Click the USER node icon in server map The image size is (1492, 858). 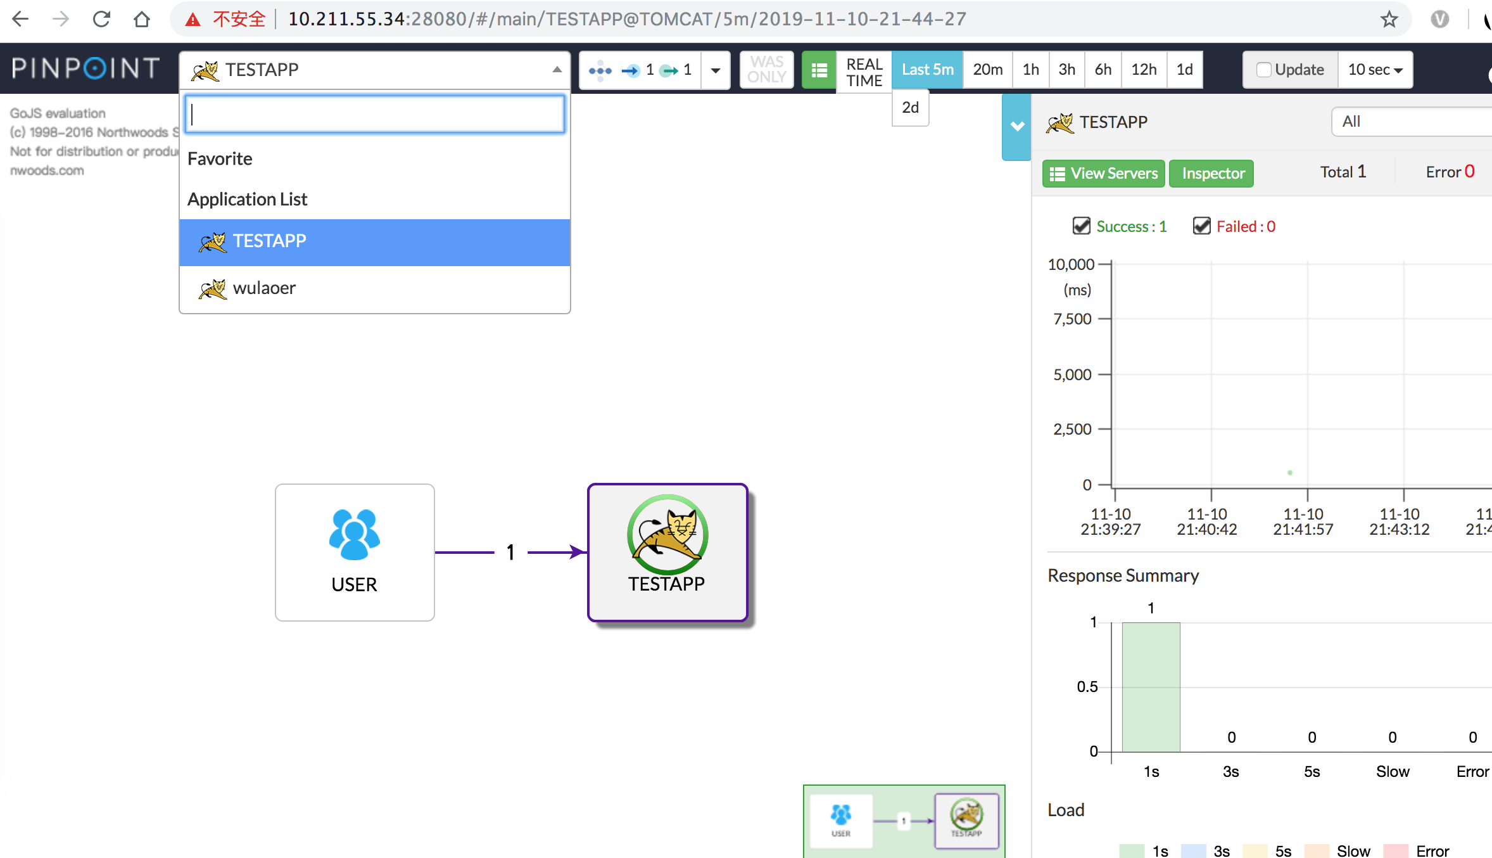point(354,535)
